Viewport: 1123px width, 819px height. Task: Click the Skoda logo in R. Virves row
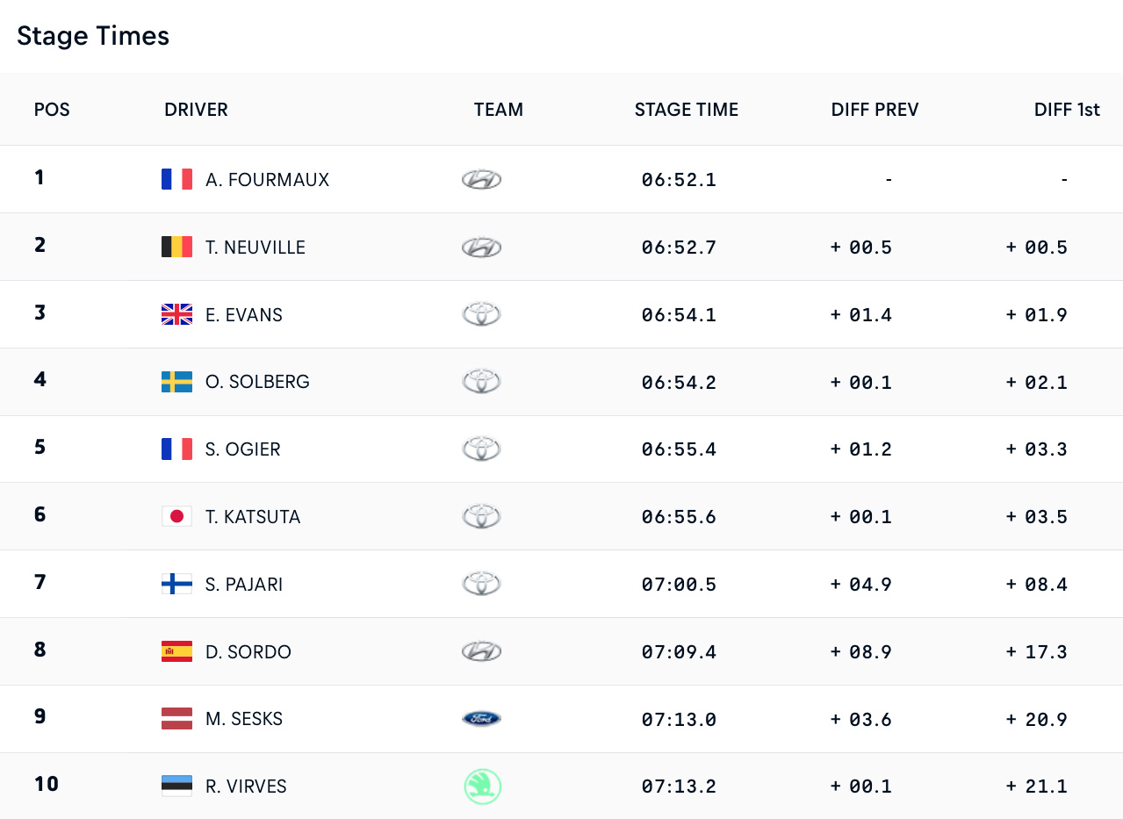(482, 787)
